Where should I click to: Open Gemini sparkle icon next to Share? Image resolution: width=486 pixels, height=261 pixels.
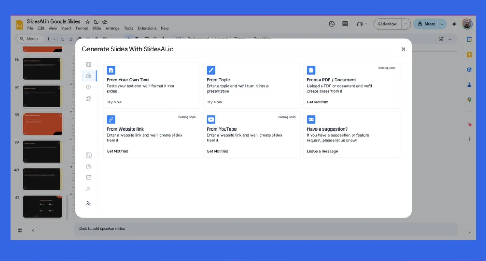[x=454, y=24]
